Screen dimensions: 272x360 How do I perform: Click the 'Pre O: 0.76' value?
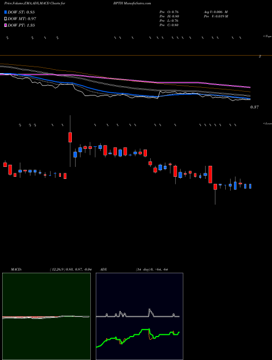coord(169,12)
